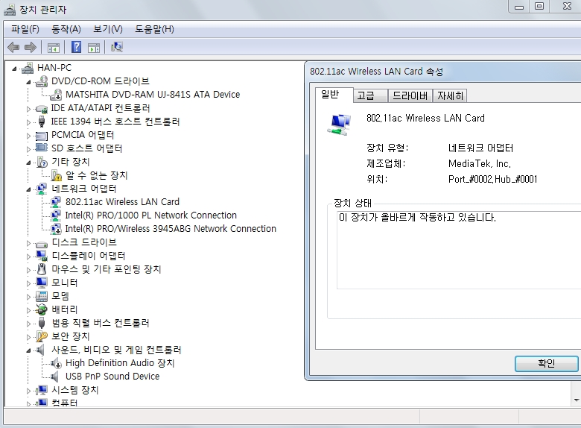Click the 네트워크 어댑터 category icon

(x=42, y=189)
